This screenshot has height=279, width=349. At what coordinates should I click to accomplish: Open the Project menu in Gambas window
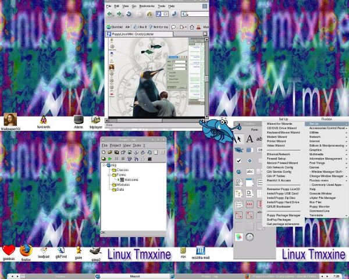coord(115,145)
